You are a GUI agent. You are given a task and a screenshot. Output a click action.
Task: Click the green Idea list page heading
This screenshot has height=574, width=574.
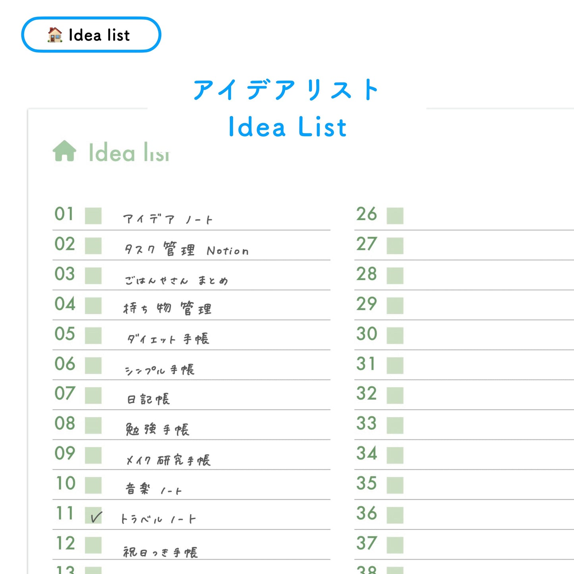tap(129, 153)
